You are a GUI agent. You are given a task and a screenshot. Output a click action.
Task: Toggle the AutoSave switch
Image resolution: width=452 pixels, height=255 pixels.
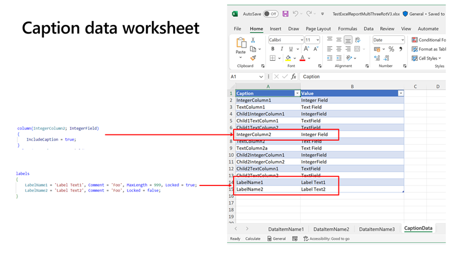(271, 14)
